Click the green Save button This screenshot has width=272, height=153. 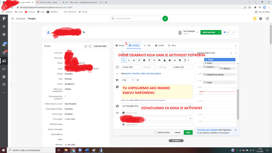coord(188,132)
